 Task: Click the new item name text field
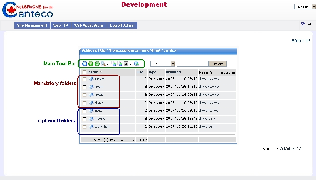click(192, 64)
